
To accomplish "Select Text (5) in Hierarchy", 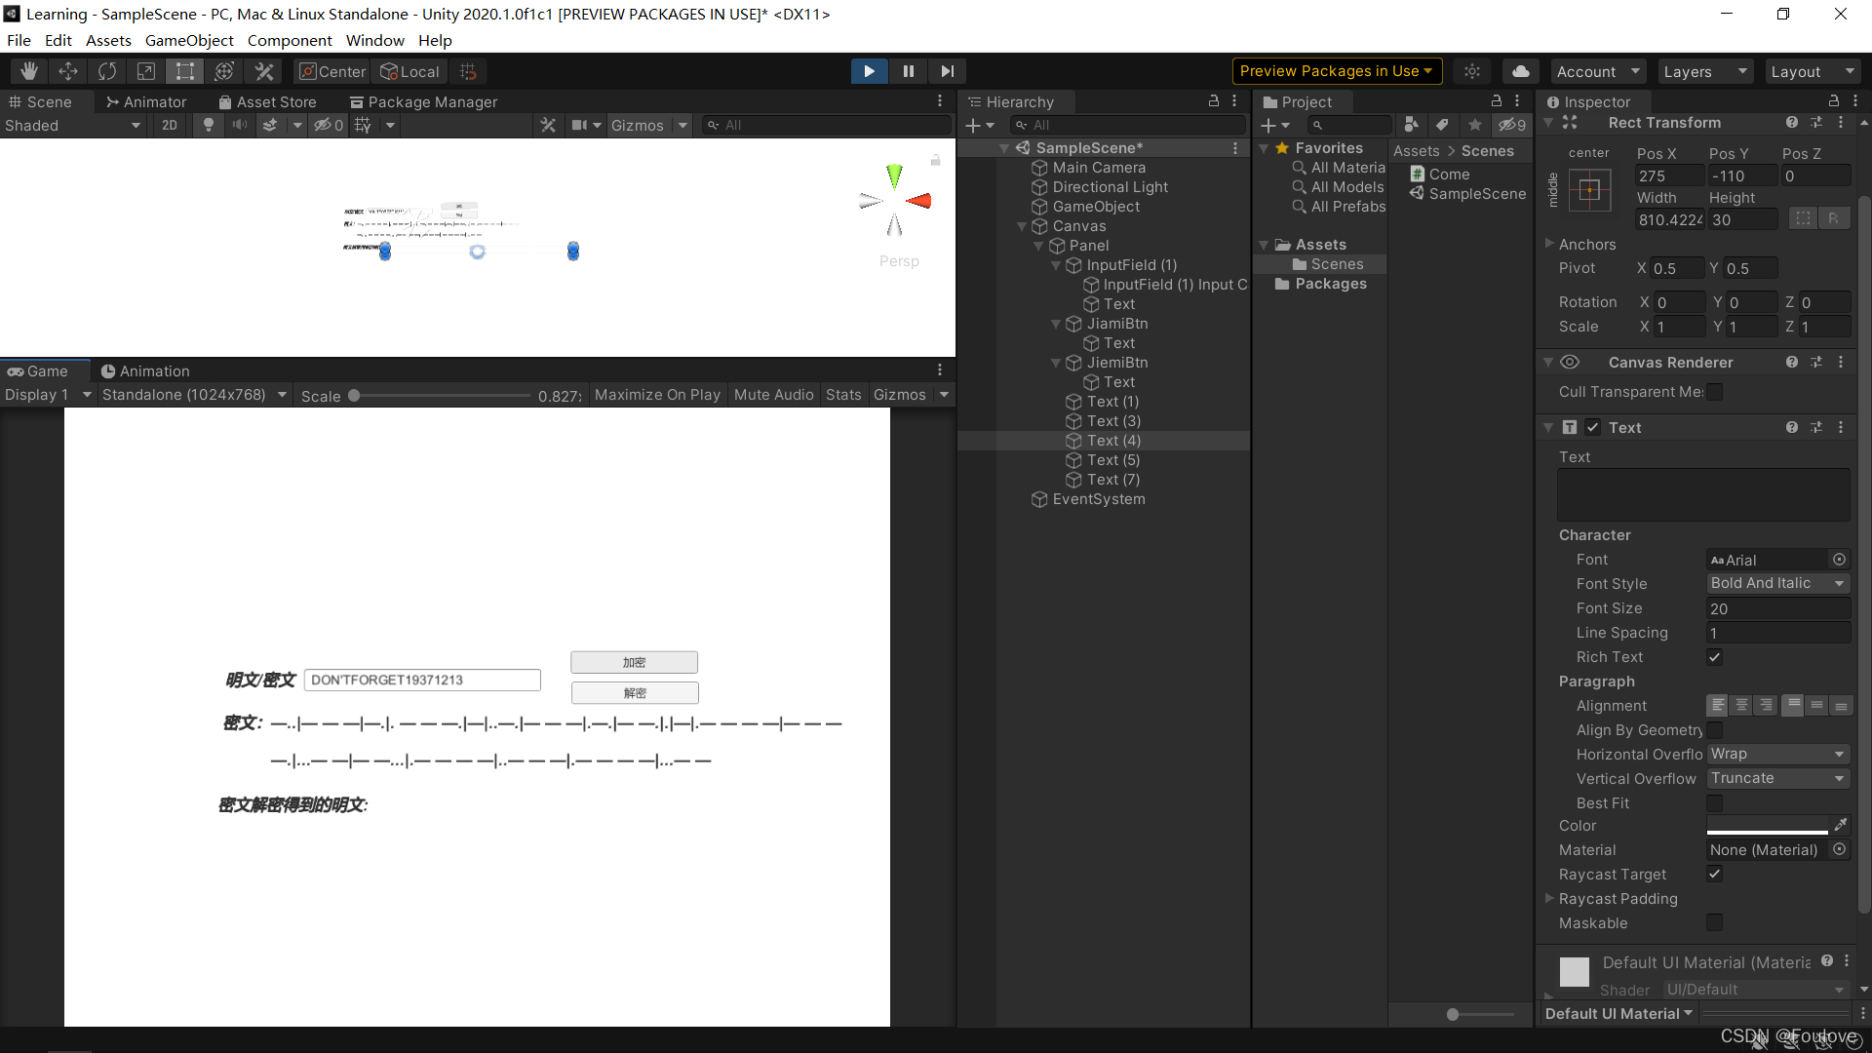I will pyautogui.click(x=1113, y=460).
